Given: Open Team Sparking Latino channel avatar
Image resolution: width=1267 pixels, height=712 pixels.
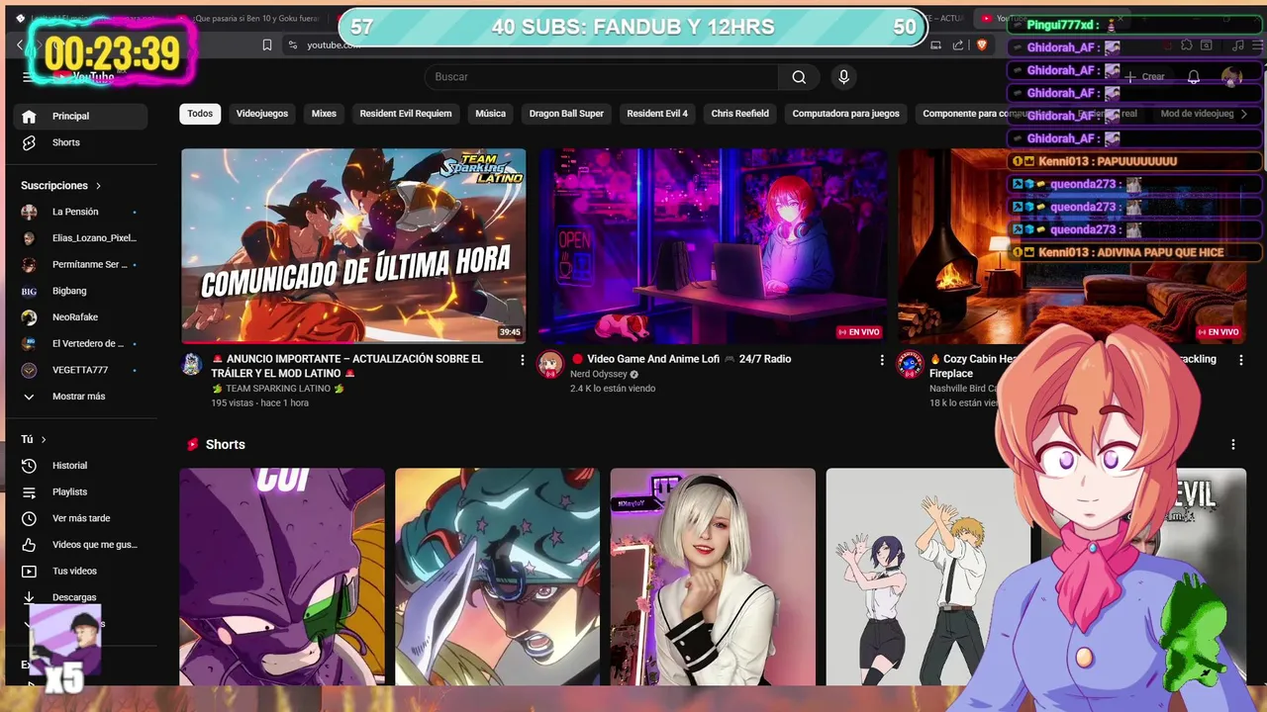Looking at the screenshot, I should coord(192,364).
